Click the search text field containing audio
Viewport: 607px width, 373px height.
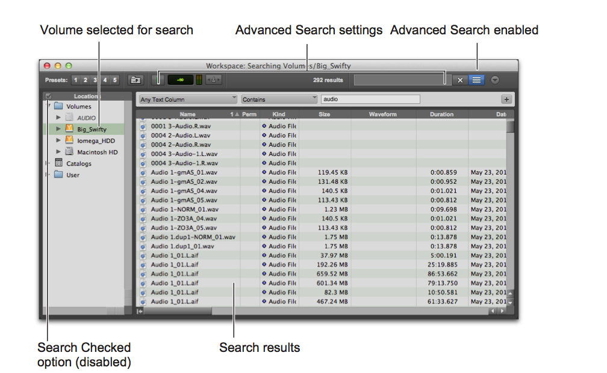[x=370, y=99]
